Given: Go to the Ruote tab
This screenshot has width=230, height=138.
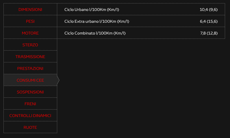Looking at the screenshot, I should click(x=30, y=127).
